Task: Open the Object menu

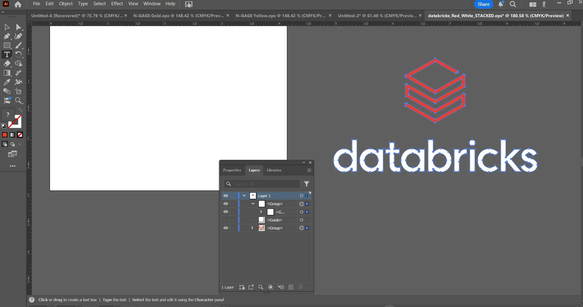Action: click(x=66, y=4)
